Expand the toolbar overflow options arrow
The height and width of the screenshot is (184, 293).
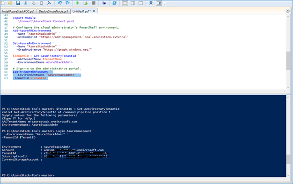[165, 5]
